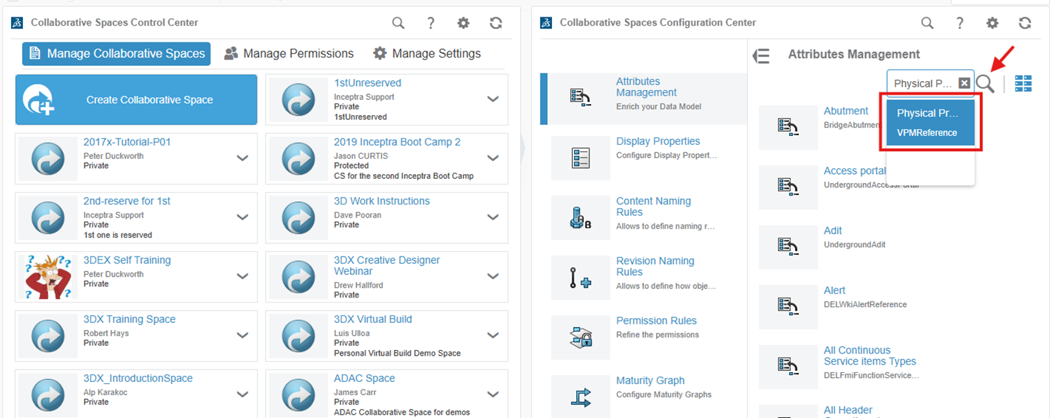This screenshot has width=1050, height=418.
Task: Open the Abutment type link
Action: click(x=846, y=111)
